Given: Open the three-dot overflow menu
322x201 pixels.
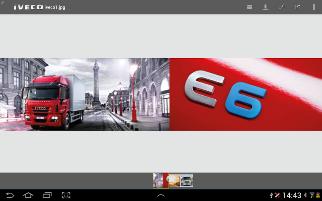Looking at the screenshot, I should (314, 7).
